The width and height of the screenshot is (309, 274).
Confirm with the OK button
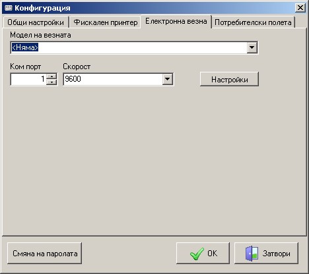coord(203,254)
